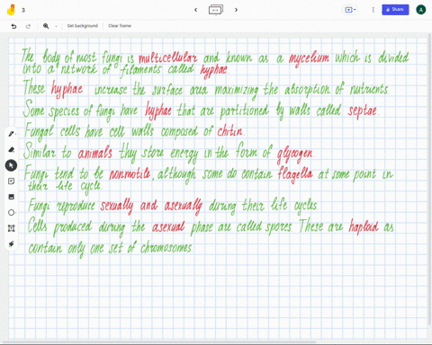Select the handwritten word chitin

[x=230, y=131]
